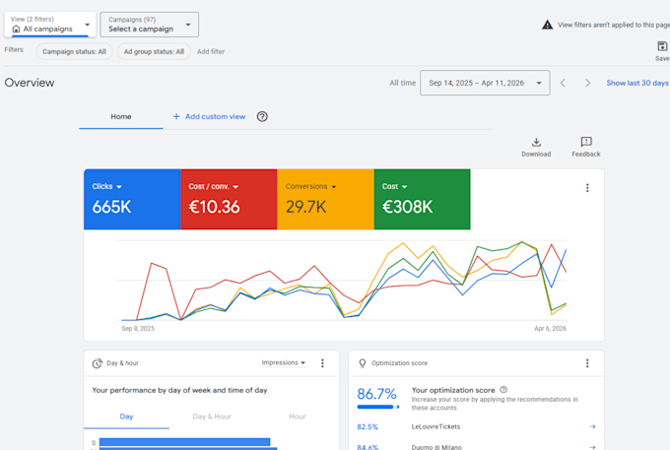Click the Sunday impressions bar
This screenshot has width=670, height=450.
184,442
